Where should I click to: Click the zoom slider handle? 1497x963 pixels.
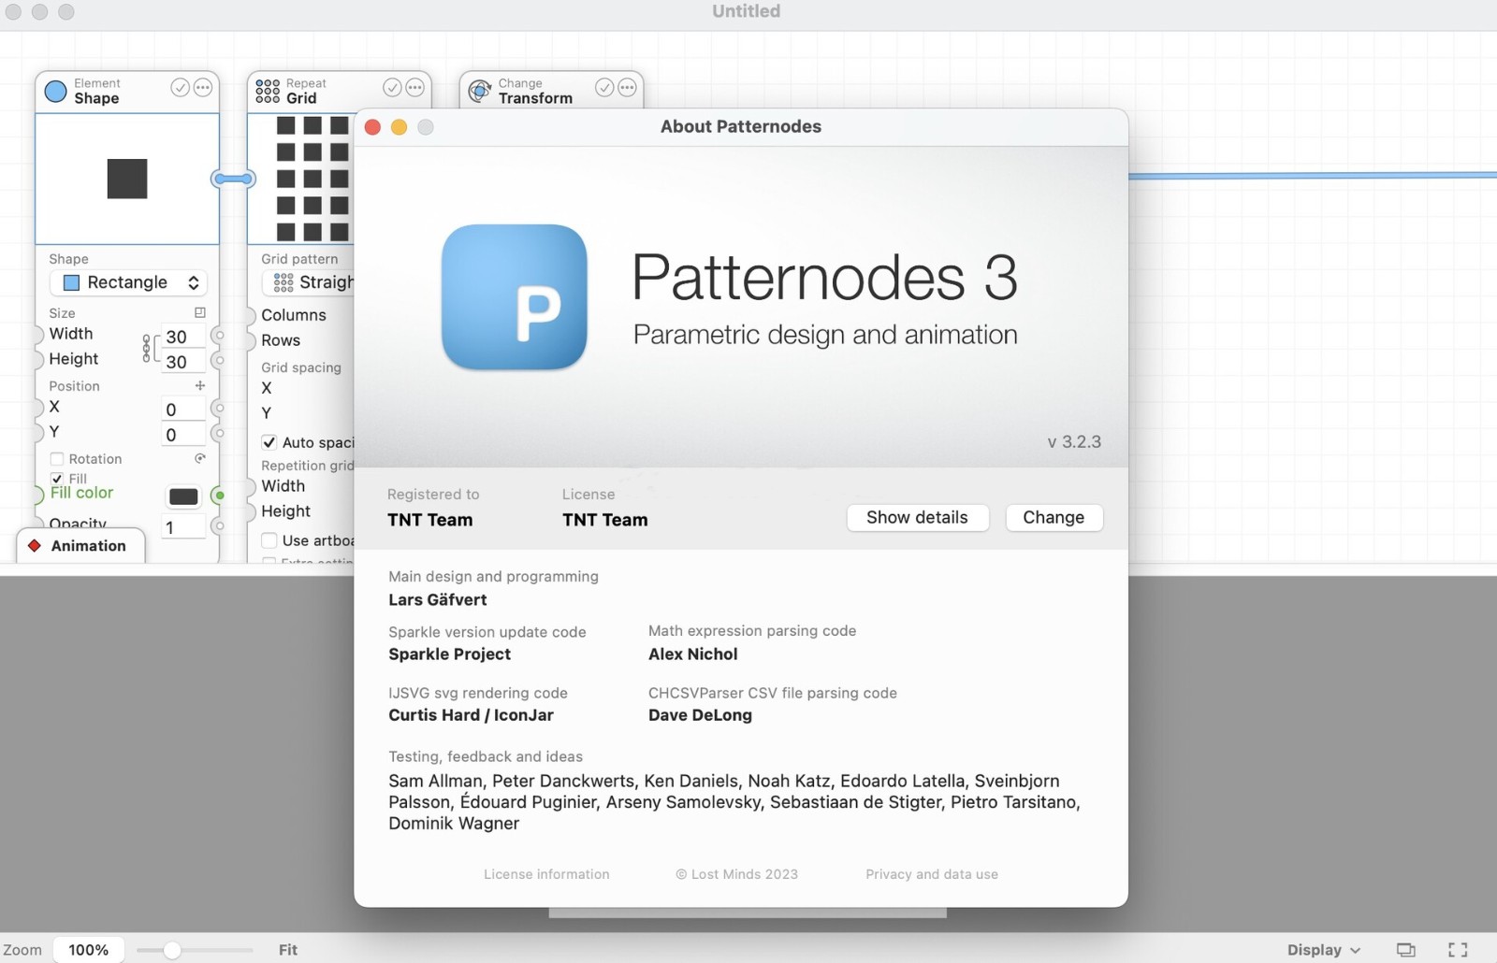(171, 950)
